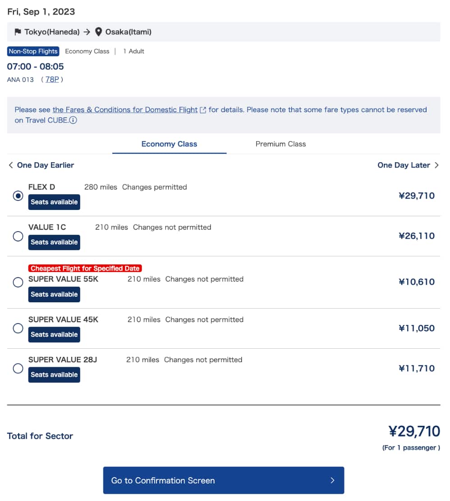Image resolution: width=450 pixels, height=501 pixels.
Task: Click the location pin icon before Osaka(Itami)
Action: [x=99, y=32]
